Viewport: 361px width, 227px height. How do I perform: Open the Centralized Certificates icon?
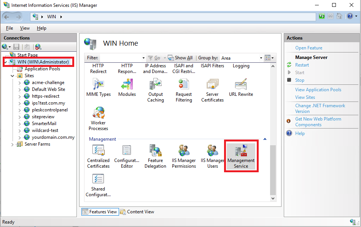[98, 156]
